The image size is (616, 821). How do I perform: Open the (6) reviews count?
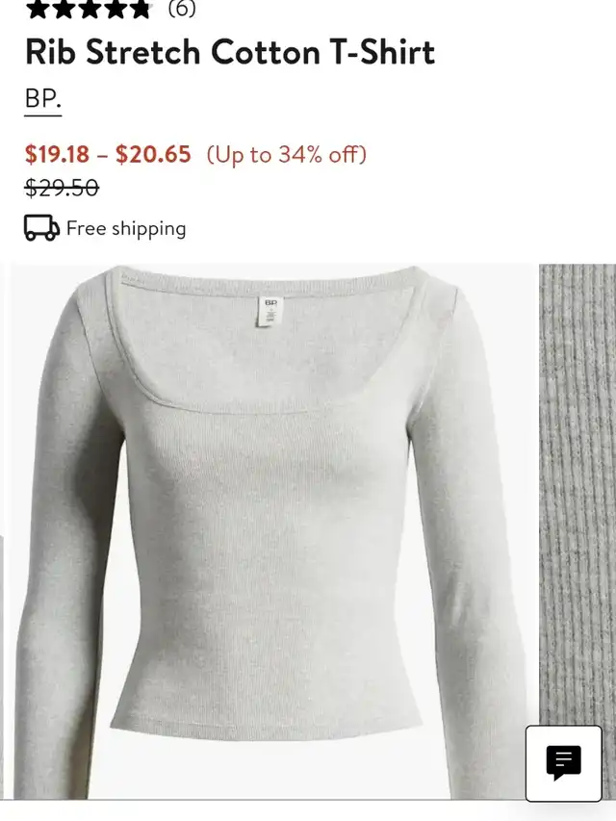182,9
